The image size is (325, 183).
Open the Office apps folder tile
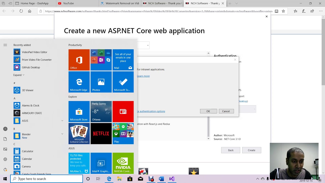(x=101, y=60)
